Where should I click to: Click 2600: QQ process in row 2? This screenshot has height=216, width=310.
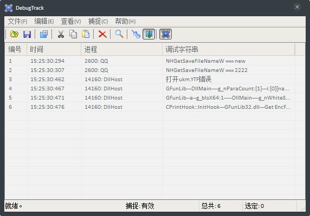pyautogui.click(x=96, y=70)
